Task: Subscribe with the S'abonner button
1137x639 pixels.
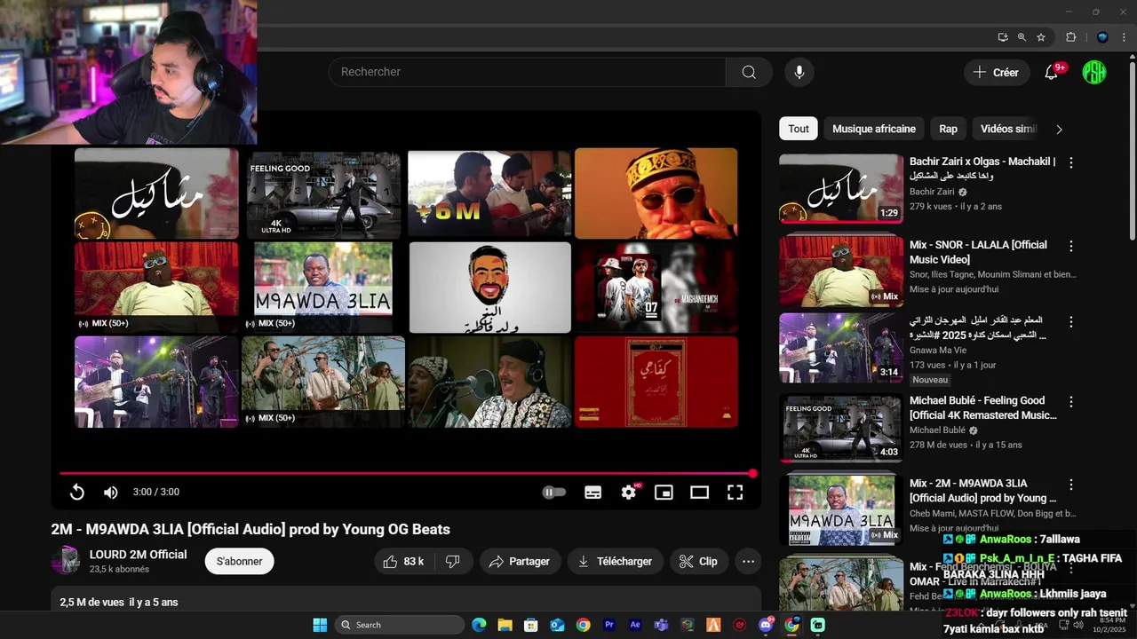Action: 239,561
